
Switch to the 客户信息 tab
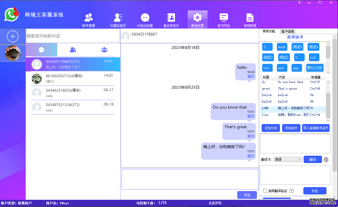click(288, 31)
